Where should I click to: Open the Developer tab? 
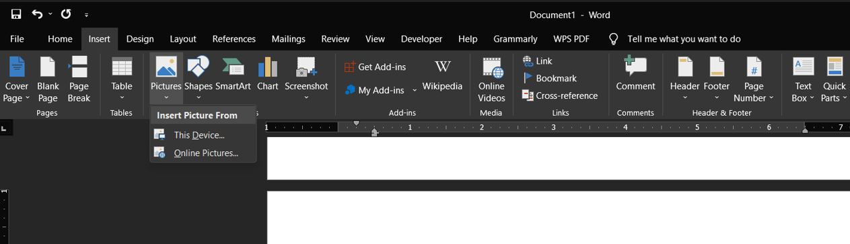(x=421, y=39)
